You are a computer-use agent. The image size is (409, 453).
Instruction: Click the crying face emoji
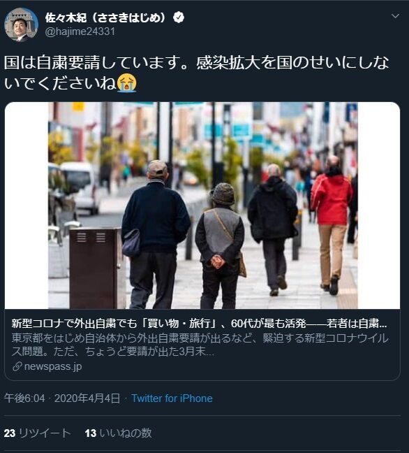click(x=127, y=83)
